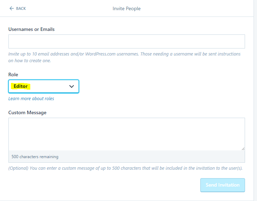Screen dimensions: 257x201
Task: Click the BACK link text
Action: (21, 8)
